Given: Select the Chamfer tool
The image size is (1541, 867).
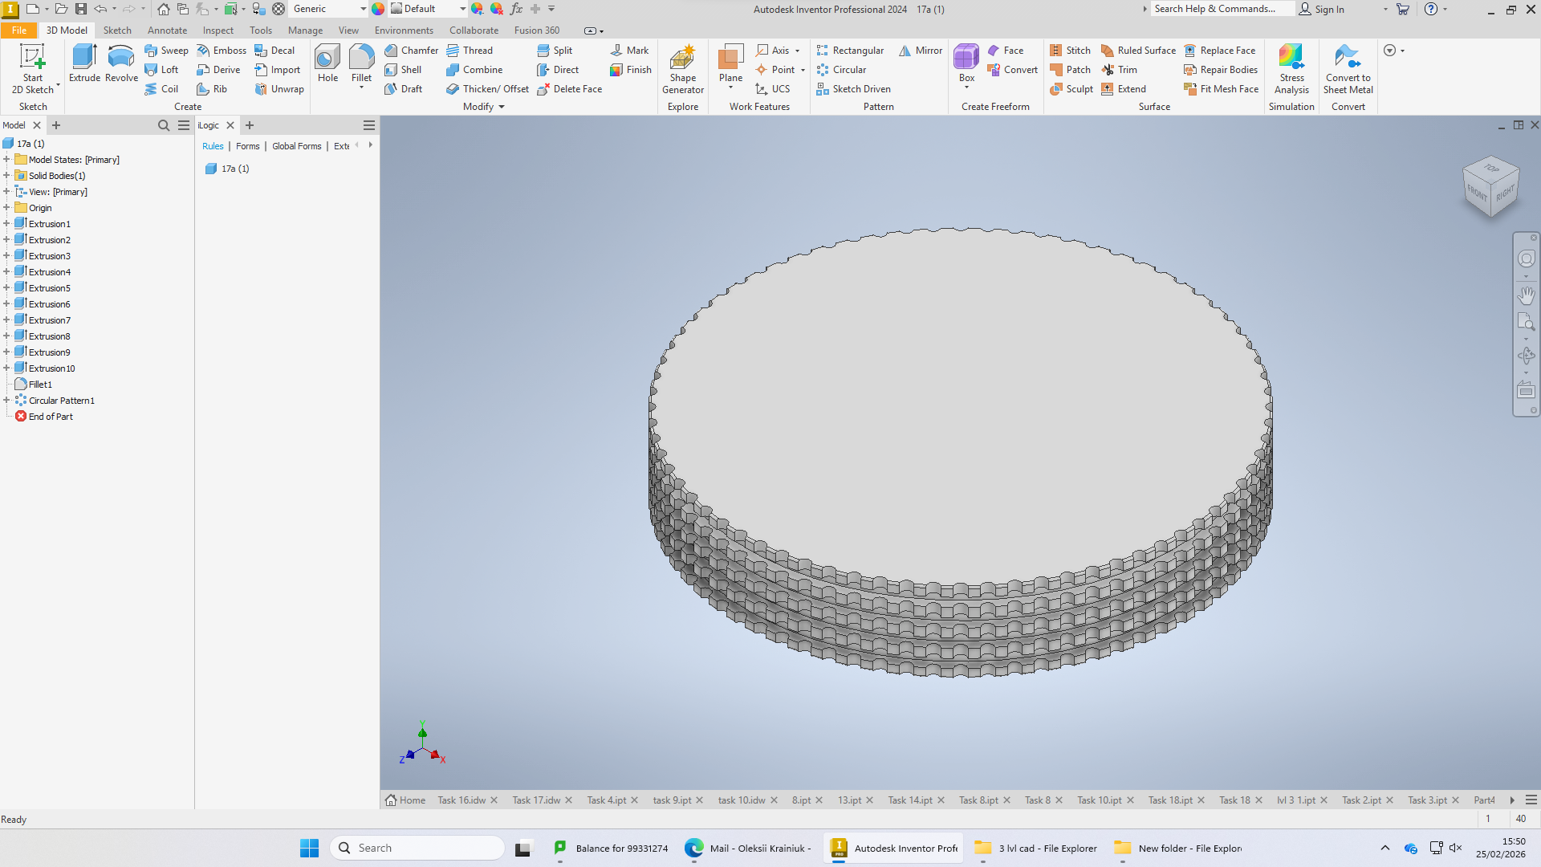Looking at the screenshot, I should (411, 50).
